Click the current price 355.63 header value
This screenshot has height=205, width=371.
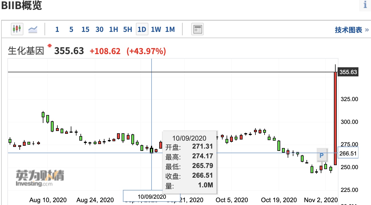click(x=69, y=51)
